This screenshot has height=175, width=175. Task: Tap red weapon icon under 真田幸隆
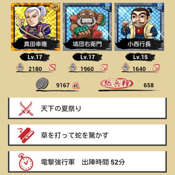(52, 67)
